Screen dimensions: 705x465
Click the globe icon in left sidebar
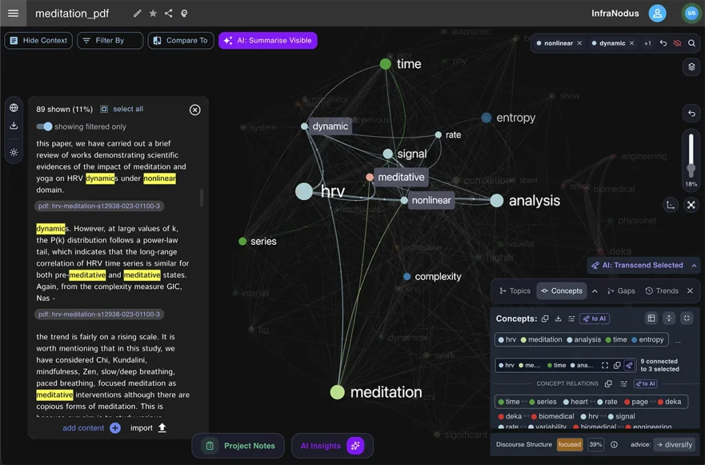[x=14, y=108]
